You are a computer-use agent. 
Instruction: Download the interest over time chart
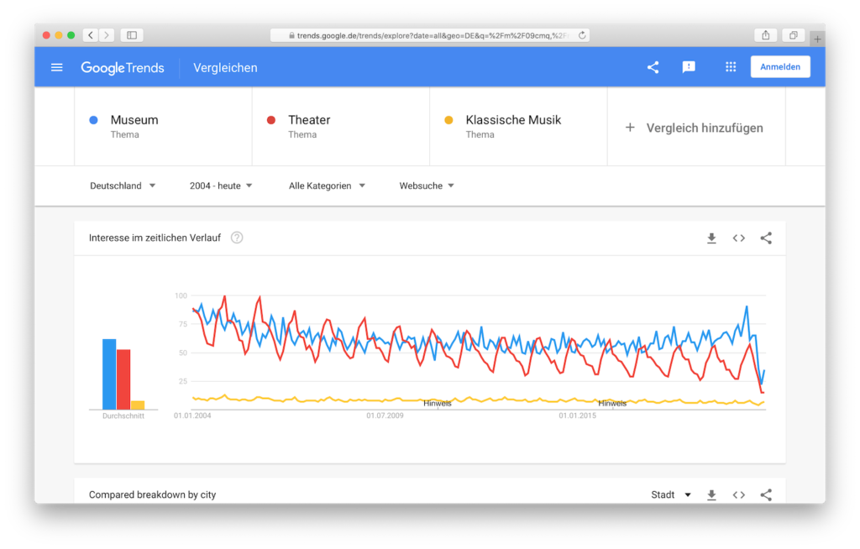[x=711, y=238]
